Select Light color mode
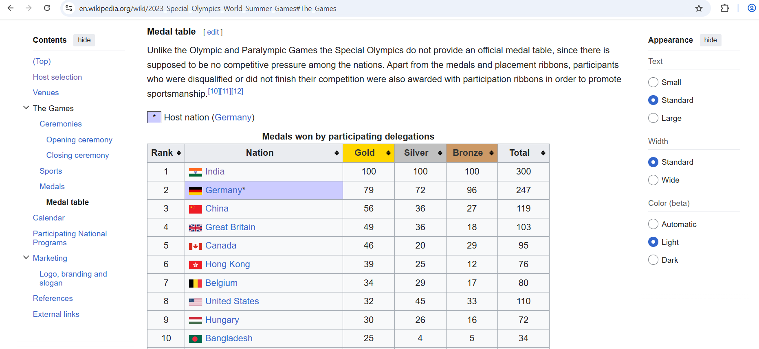 (x=653, y=242)
